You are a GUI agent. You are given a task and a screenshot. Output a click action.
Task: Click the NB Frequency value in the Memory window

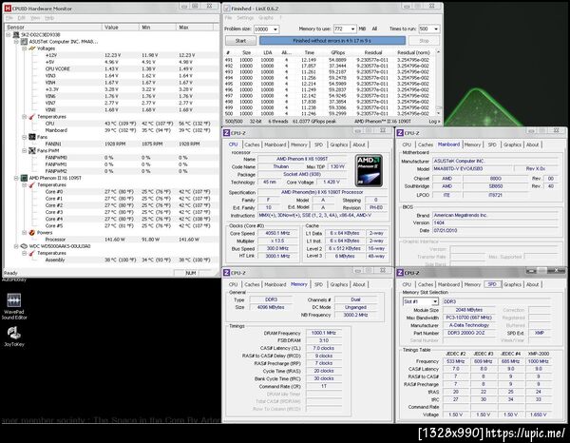point(355,315)
